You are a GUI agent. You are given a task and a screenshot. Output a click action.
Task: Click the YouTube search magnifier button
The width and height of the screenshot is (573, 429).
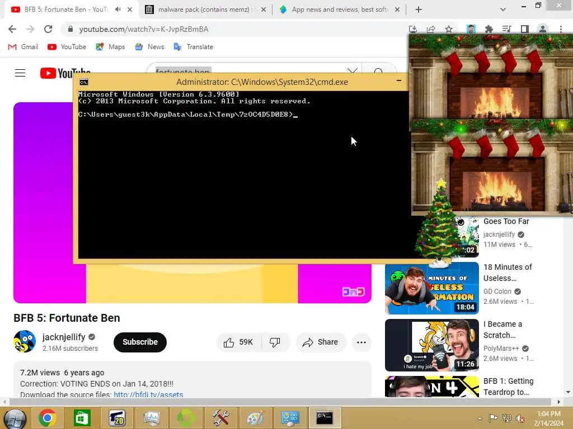(379, 69)
